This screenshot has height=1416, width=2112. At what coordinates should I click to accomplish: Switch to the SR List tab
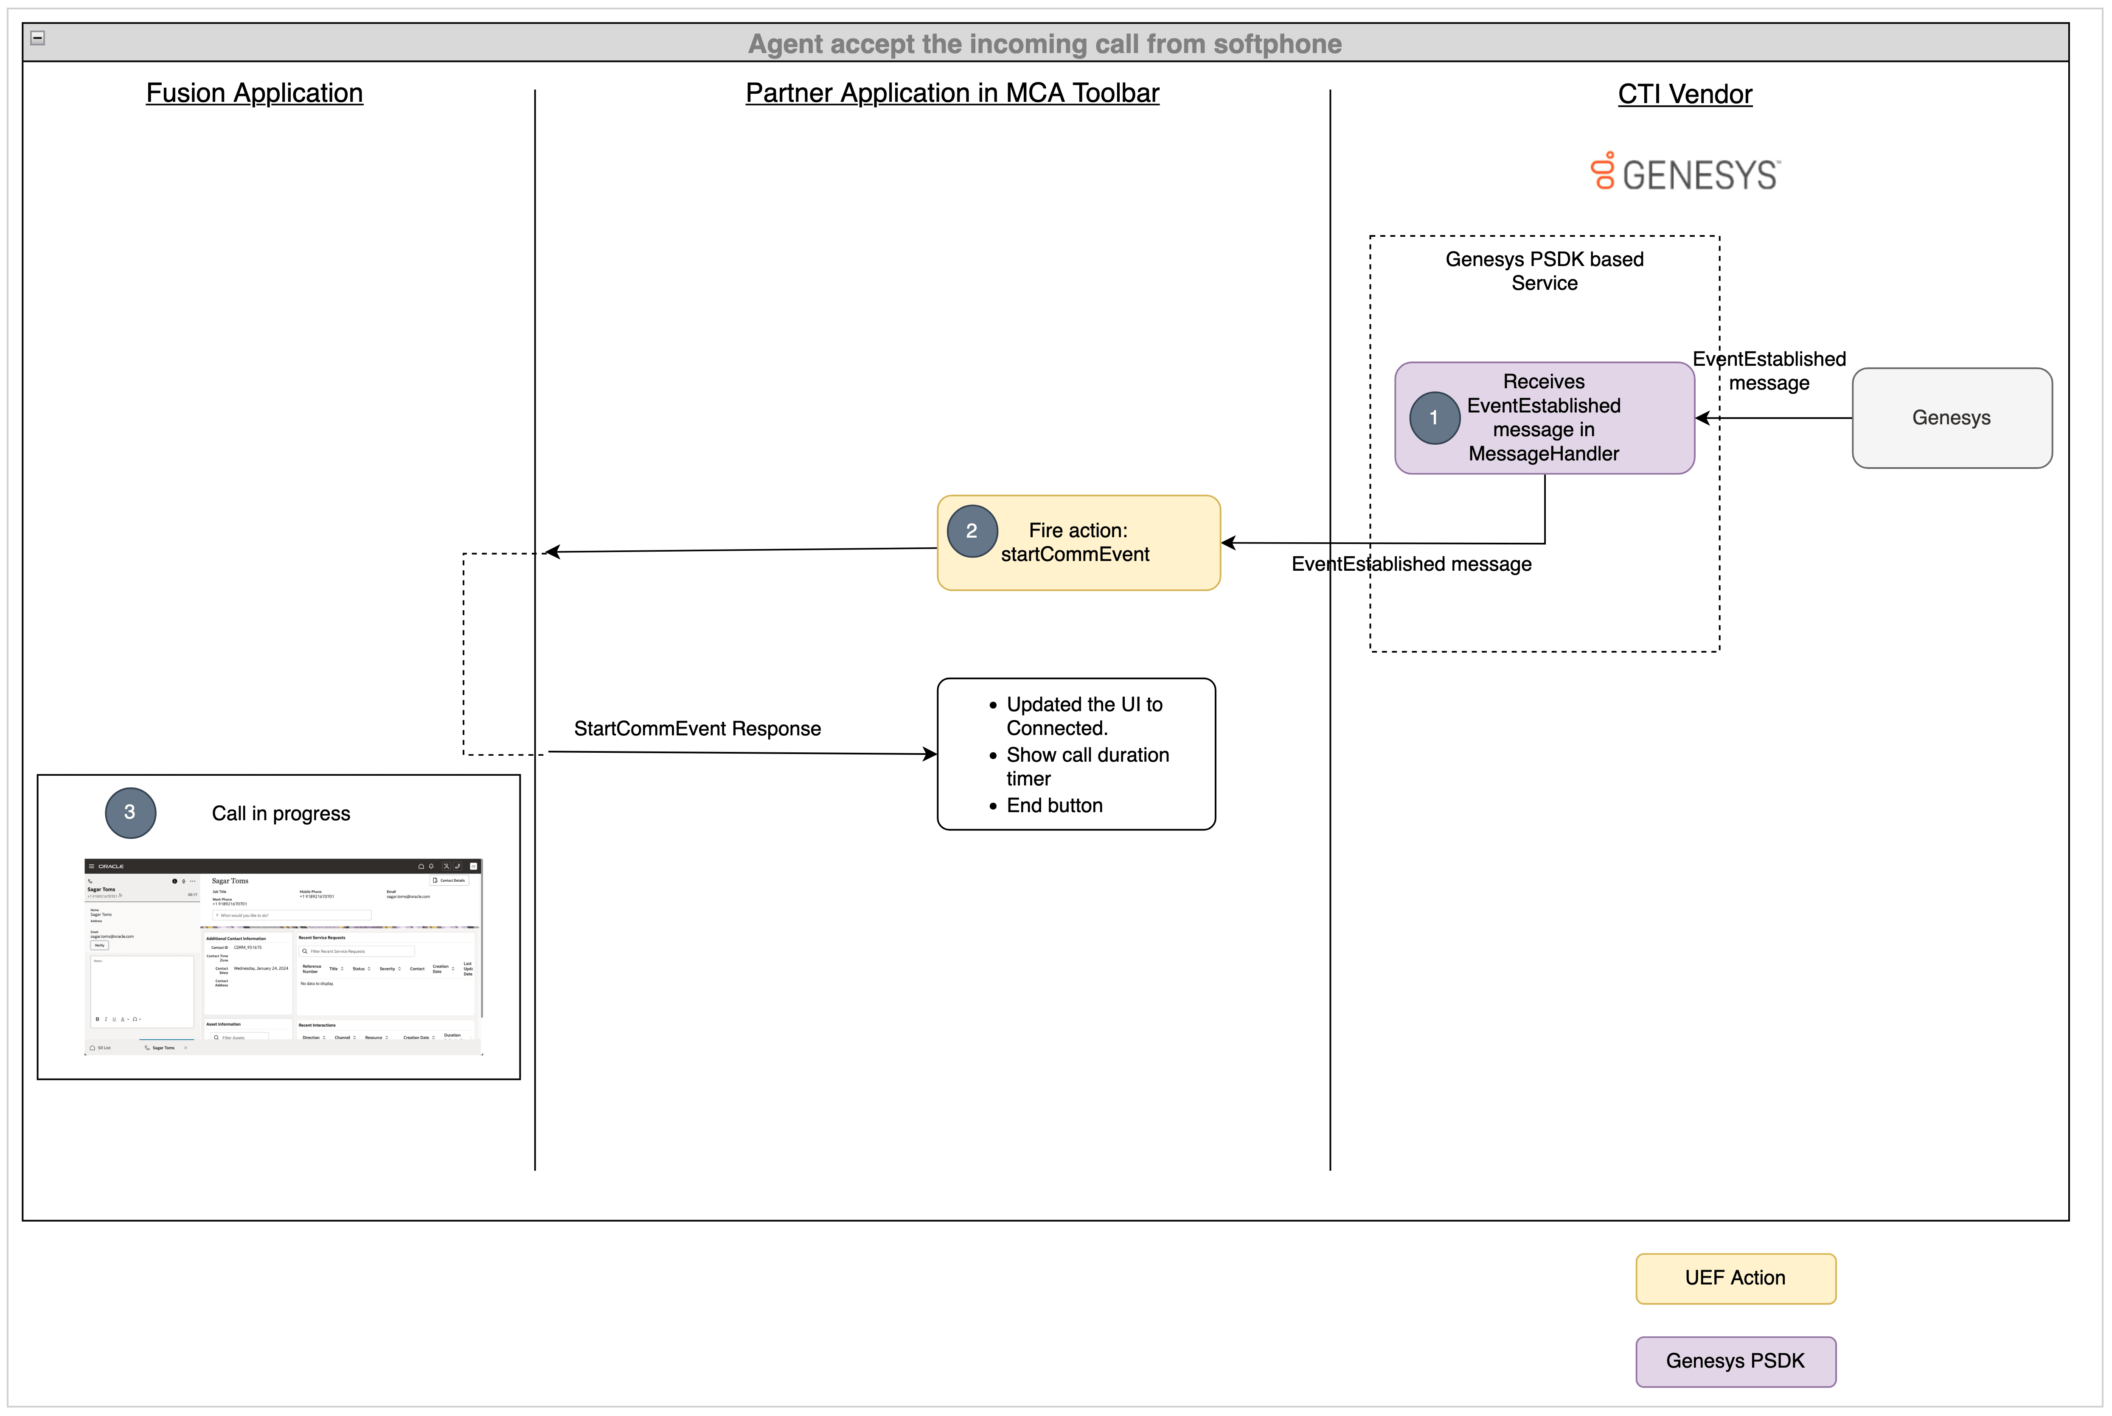(100, 1048)
